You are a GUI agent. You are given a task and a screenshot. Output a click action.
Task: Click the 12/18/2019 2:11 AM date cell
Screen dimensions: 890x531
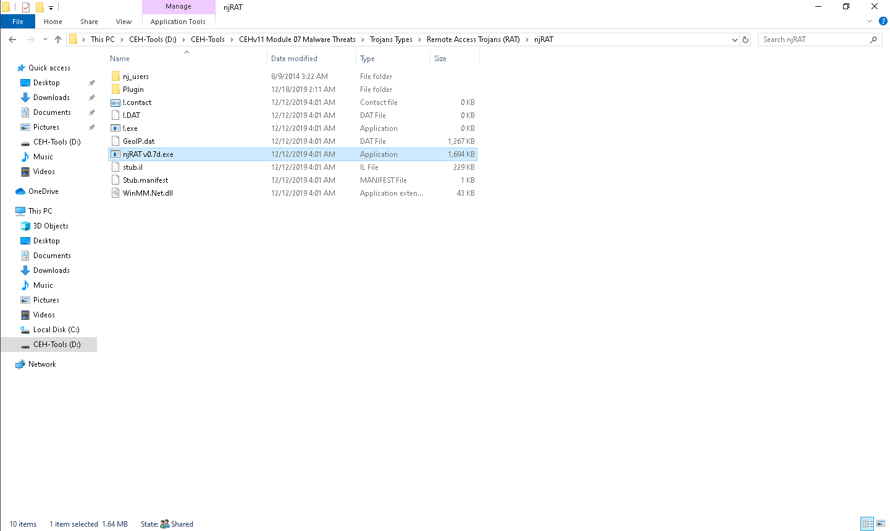303,90
